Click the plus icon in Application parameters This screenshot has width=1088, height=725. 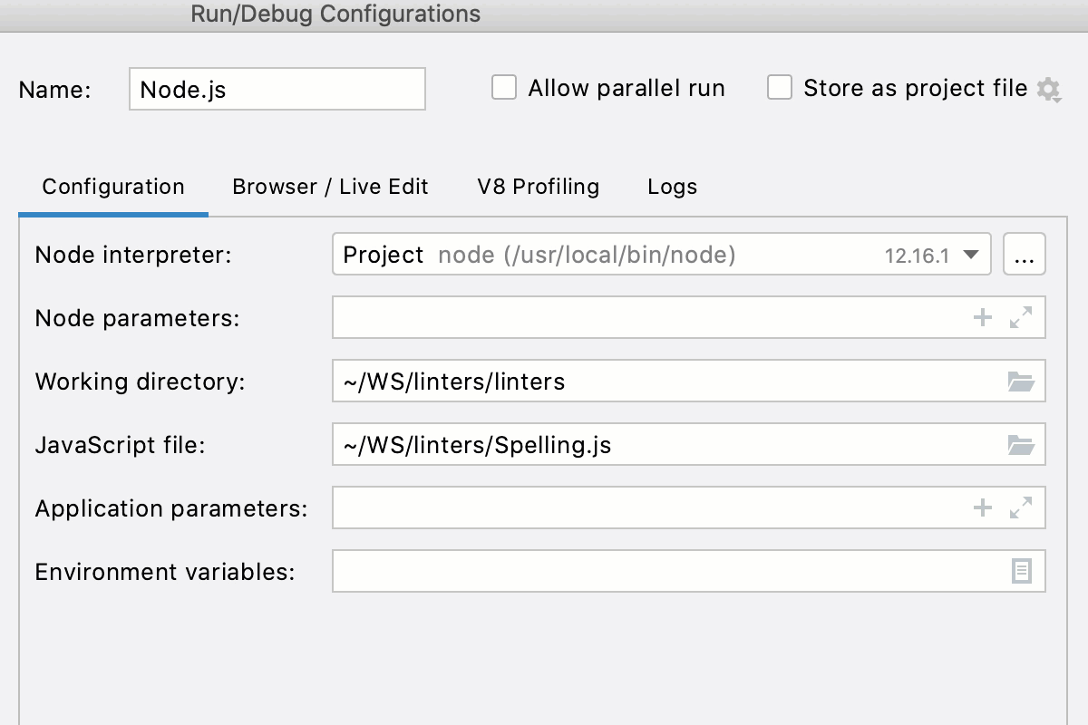click(x=983, y=507)
